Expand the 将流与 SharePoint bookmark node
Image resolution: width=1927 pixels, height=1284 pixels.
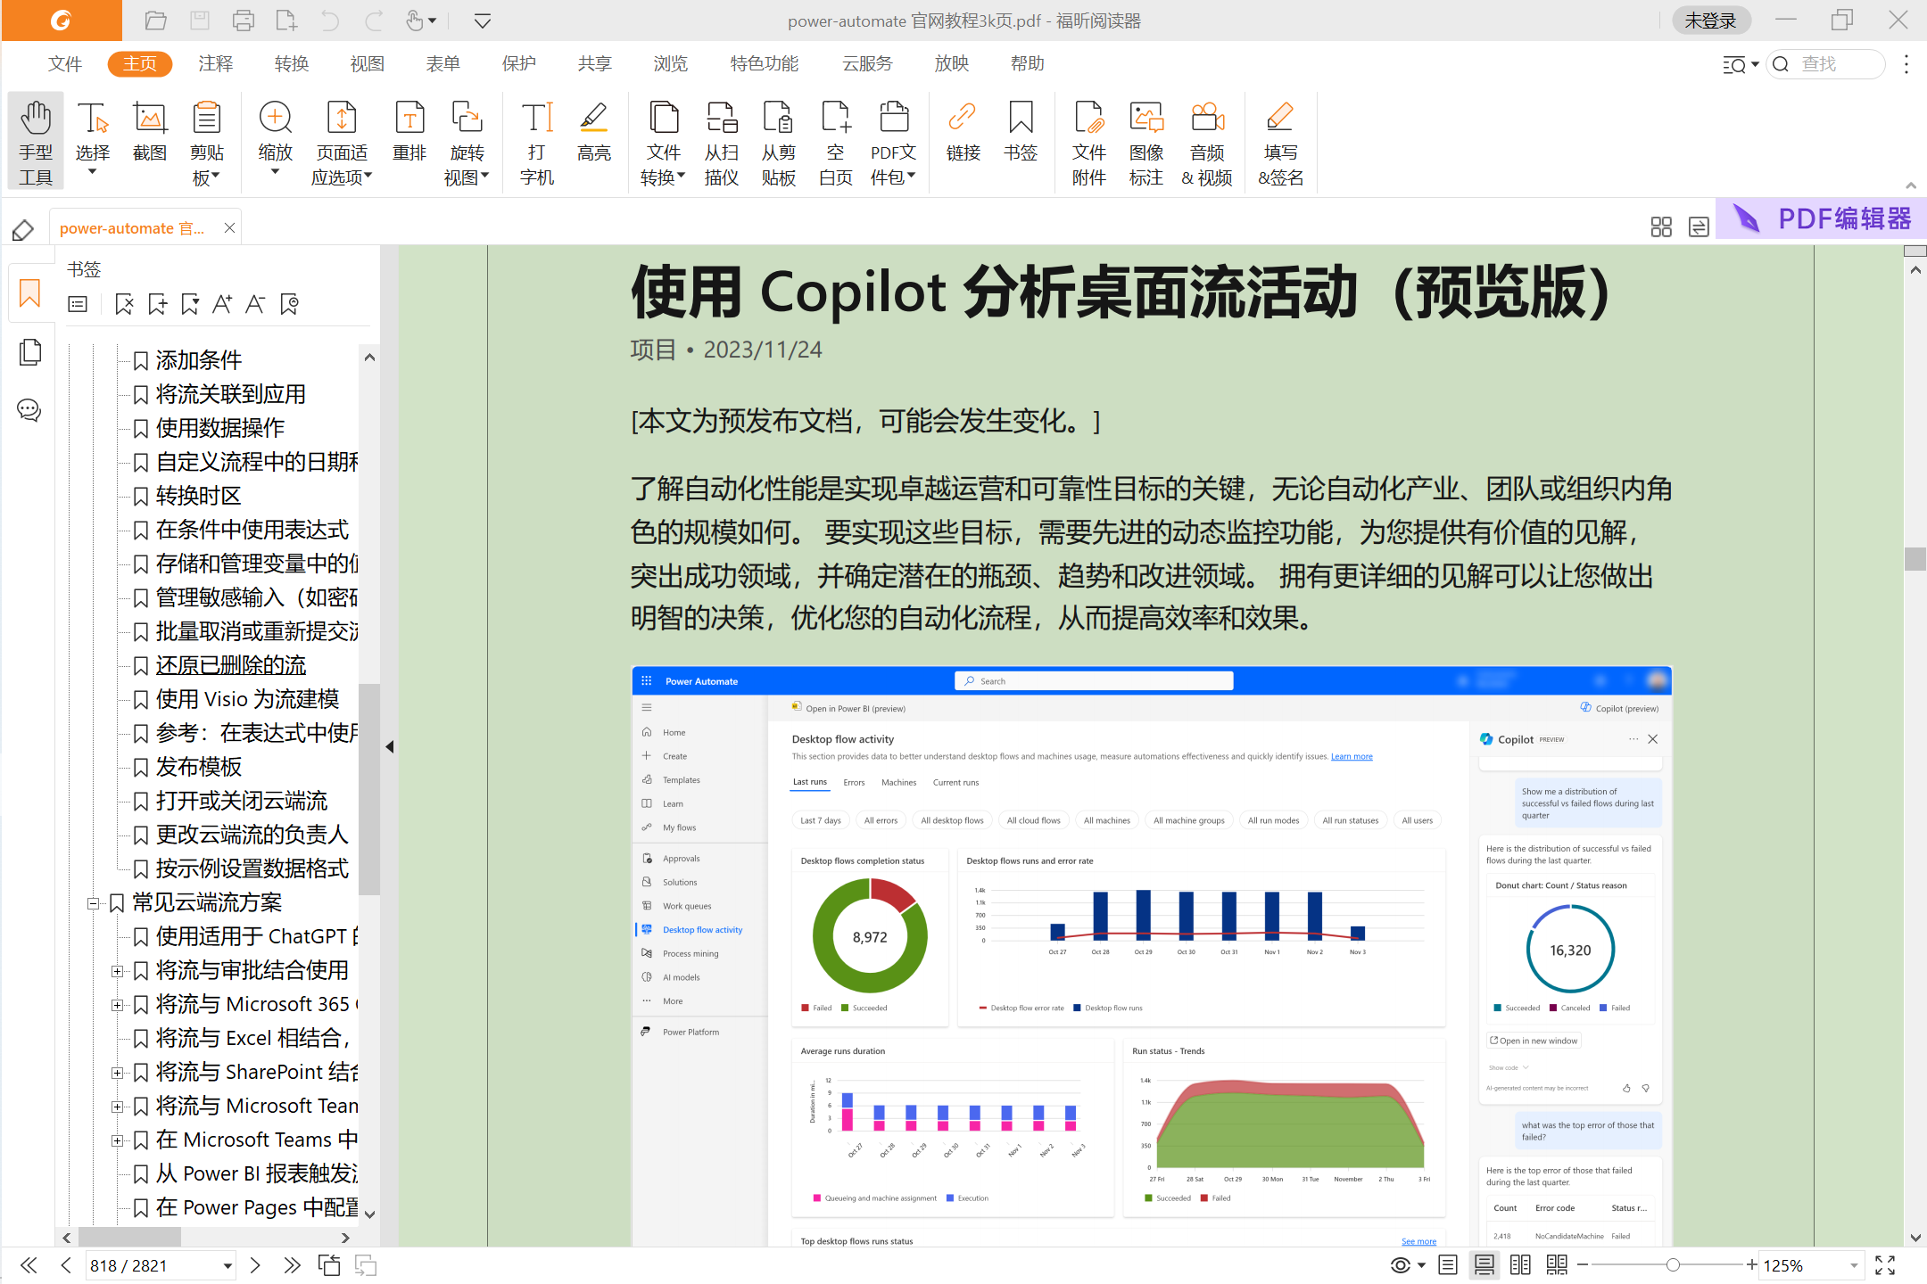click(x=116, y=1073)
